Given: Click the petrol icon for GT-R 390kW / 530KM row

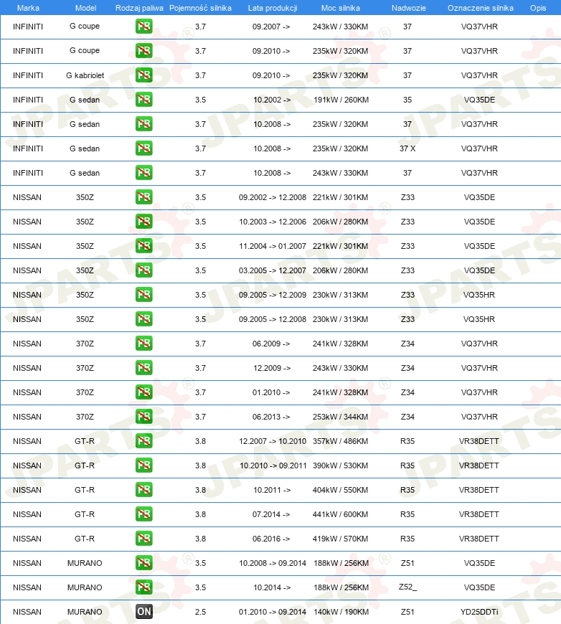Looking at the screenshot, I should (x=143, y=465).
